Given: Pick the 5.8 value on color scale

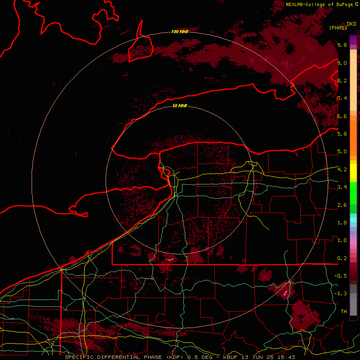Looking at the screenshot, I should 342,134.
